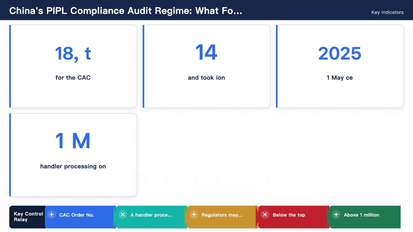Click the plus icon beside Above 1 million
413x232 pixels.
point(336,215)
